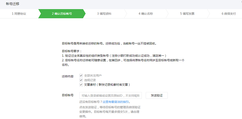Image resolution: width=242 pixels, height=119 pixels.
Task: Click the 帐号迁移 page title
Action: [13, 3]
